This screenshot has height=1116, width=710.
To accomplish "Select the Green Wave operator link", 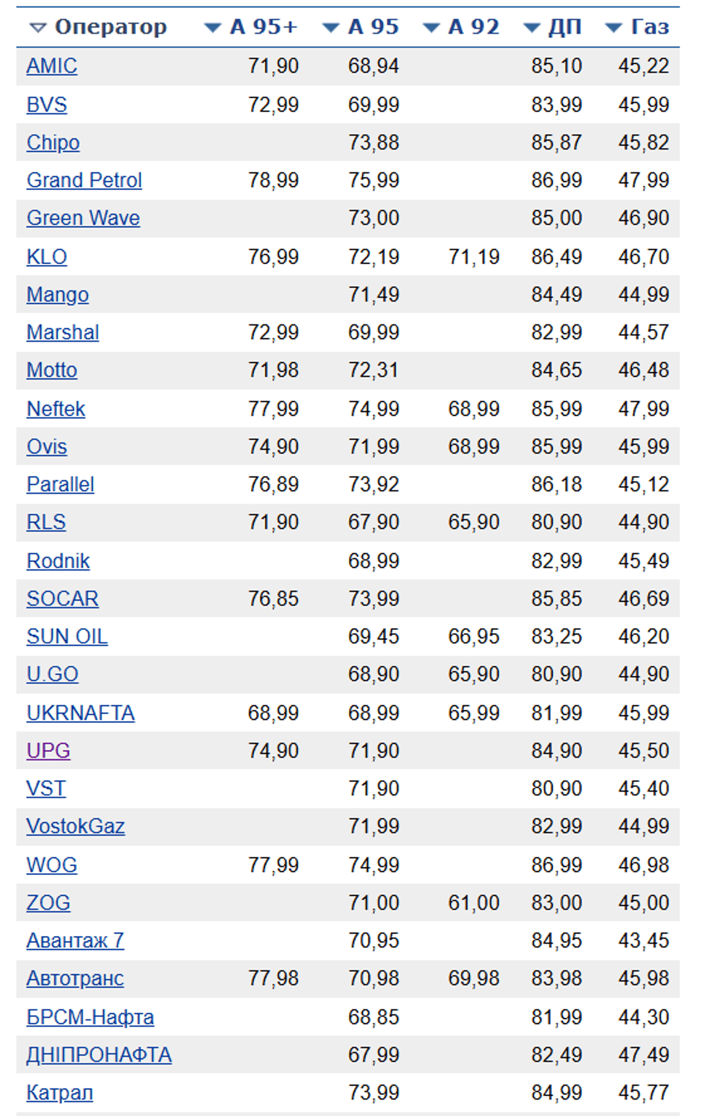I will click(83, 218).
